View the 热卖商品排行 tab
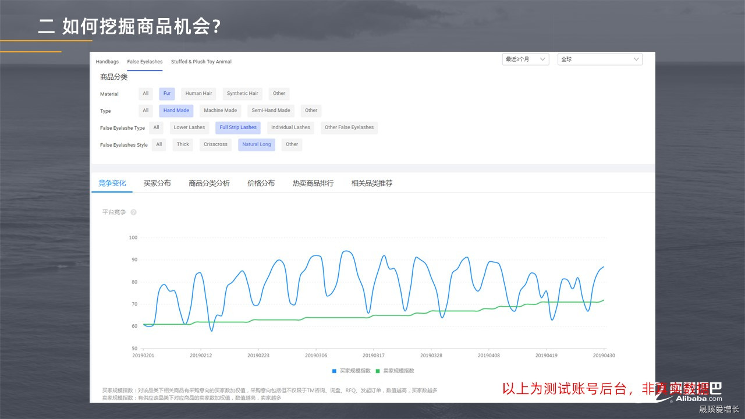Viewport: 745px width, 419px height. click(x=313, y=183)
